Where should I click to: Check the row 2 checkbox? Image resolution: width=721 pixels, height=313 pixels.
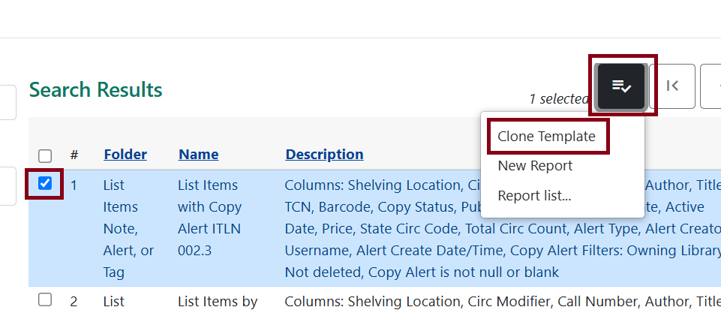45,300
